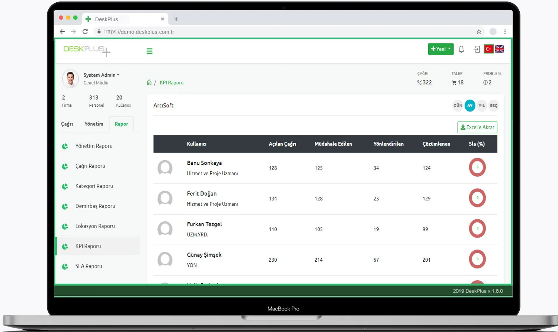Bookmark page with star icon

(479, 32)
